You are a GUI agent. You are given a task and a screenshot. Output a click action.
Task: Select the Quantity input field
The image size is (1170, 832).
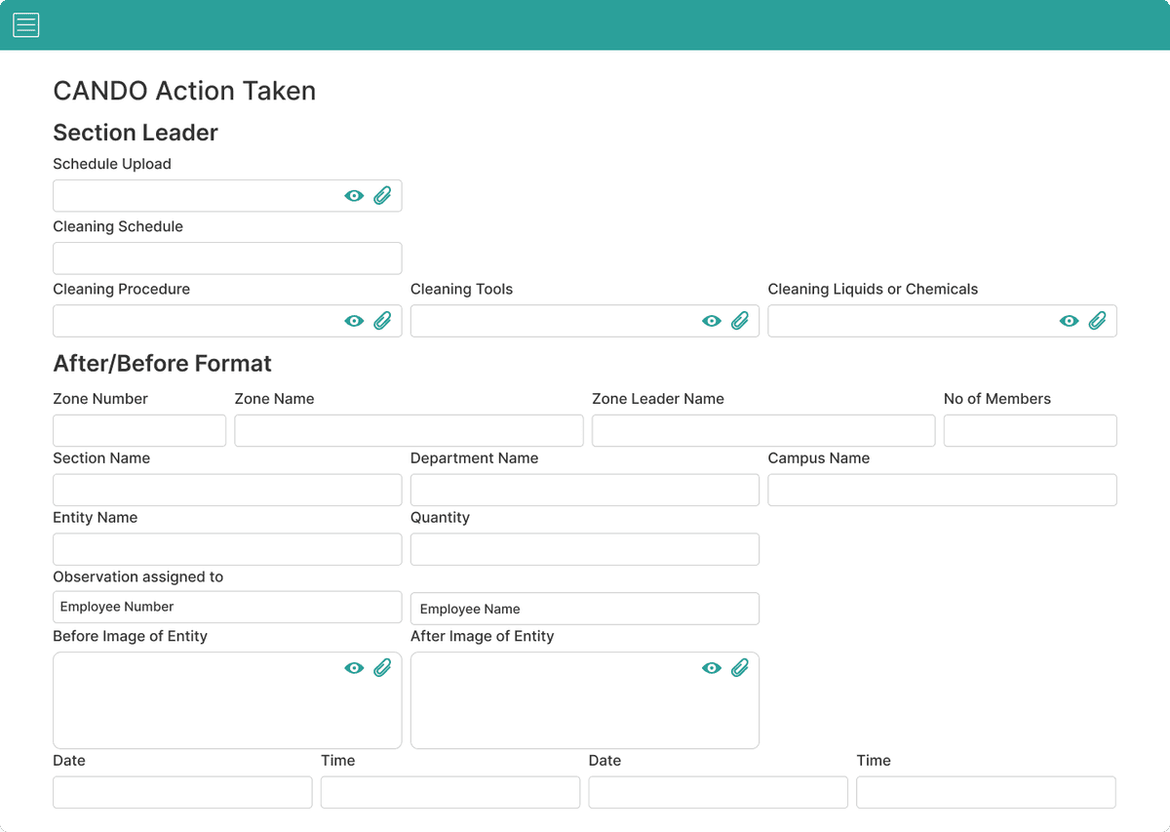click(x=585, y=549)
